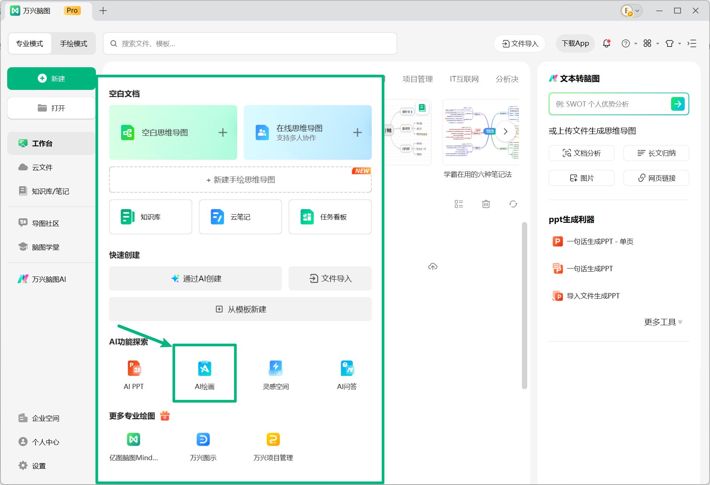
Task: Open the AI问答 icon
Action: point(347,369)
